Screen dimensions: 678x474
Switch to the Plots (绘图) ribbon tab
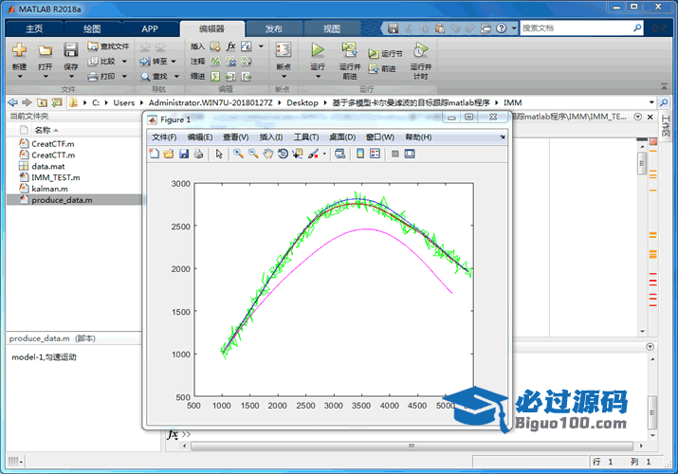92,28
